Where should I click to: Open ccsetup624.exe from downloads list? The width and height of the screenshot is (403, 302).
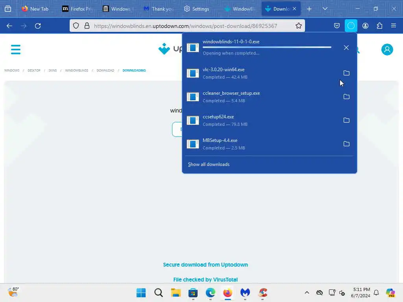(x=261, y=120)
